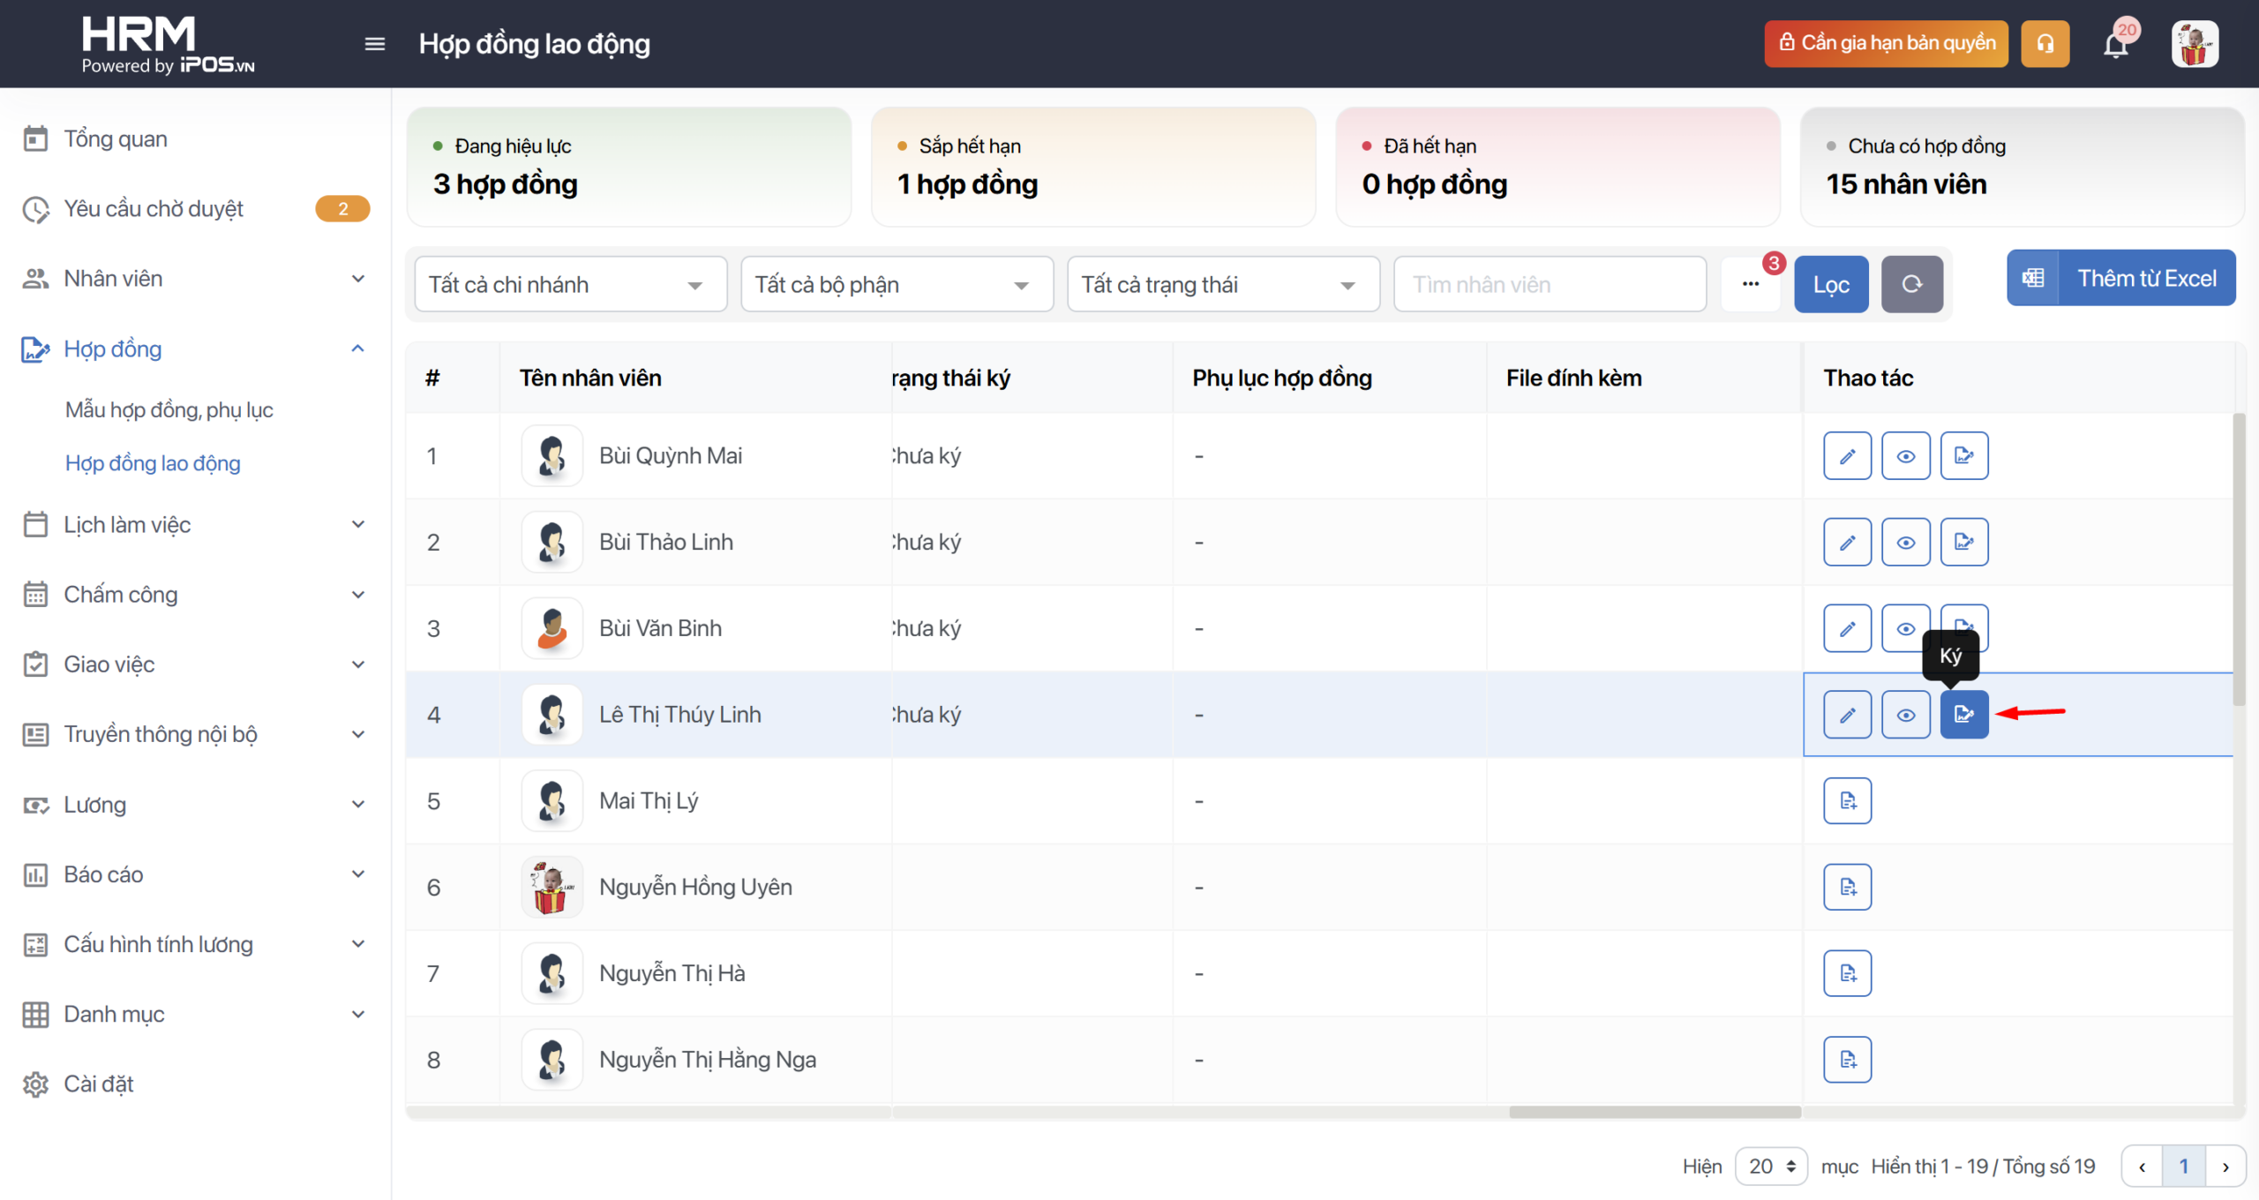View contract of Bùi Thảo Linh
Viewport: 2259px width, 1200px height.
tap(1905, 543)
